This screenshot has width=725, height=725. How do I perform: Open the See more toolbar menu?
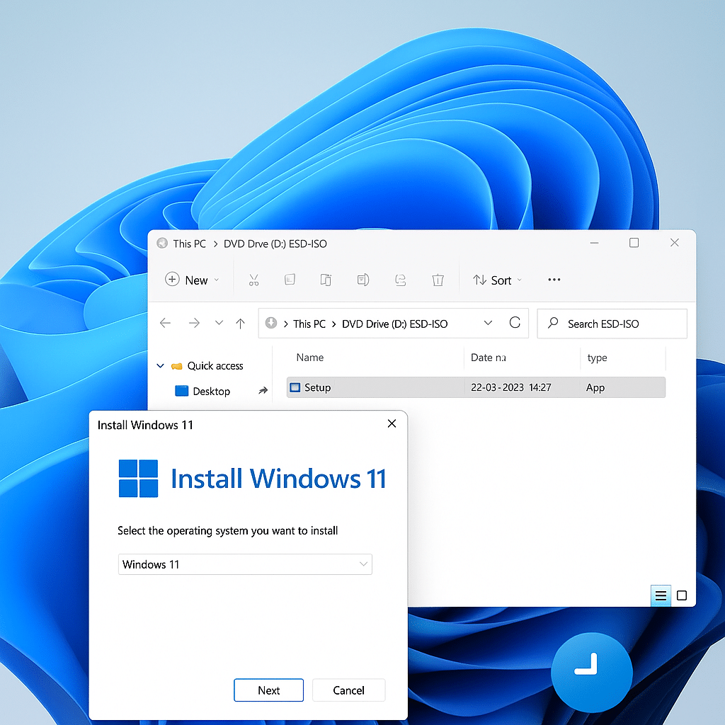[x=554, y=280]
